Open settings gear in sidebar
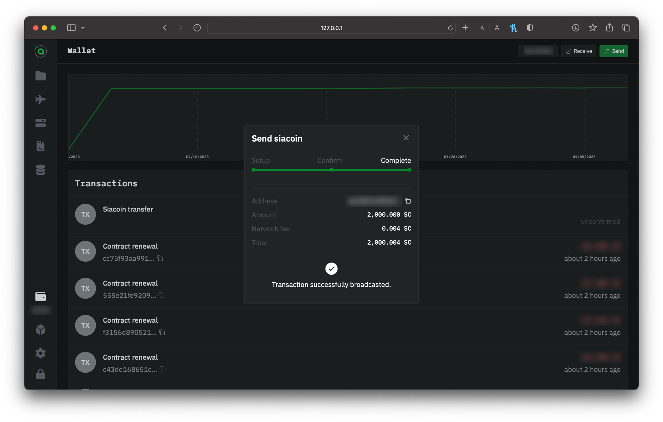The image size is (663, 422). pyautogui.click(x=40, y=353)
